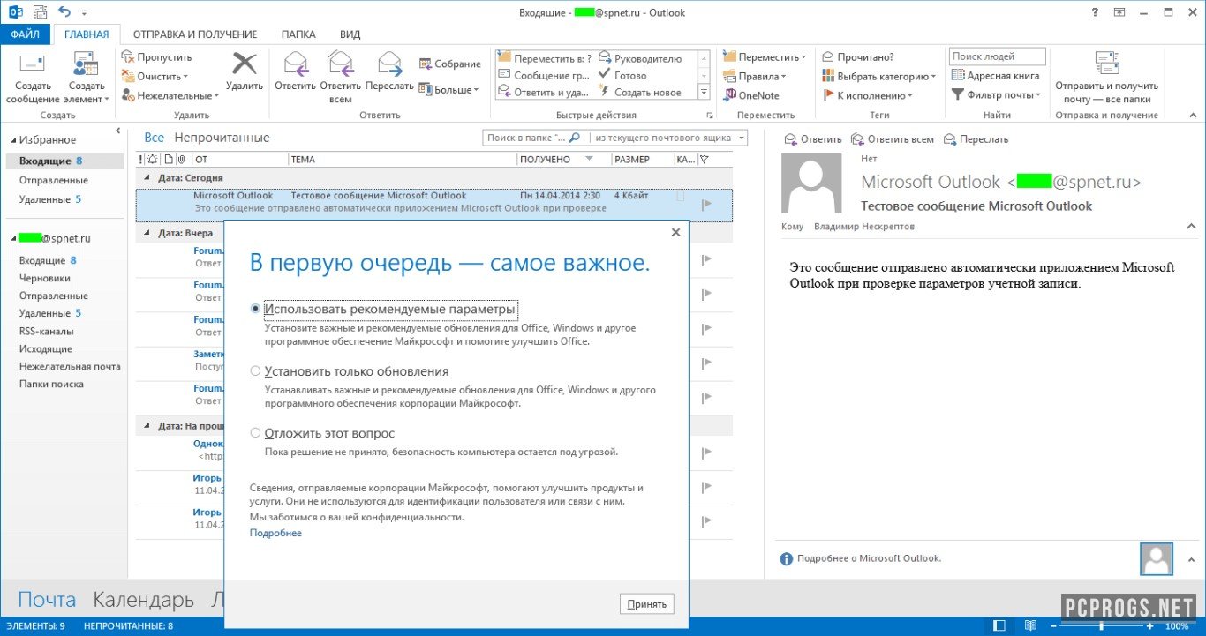Click the Undo arrow in quick access toolbar
The image size is (1206, 636).
click(64, 11)
